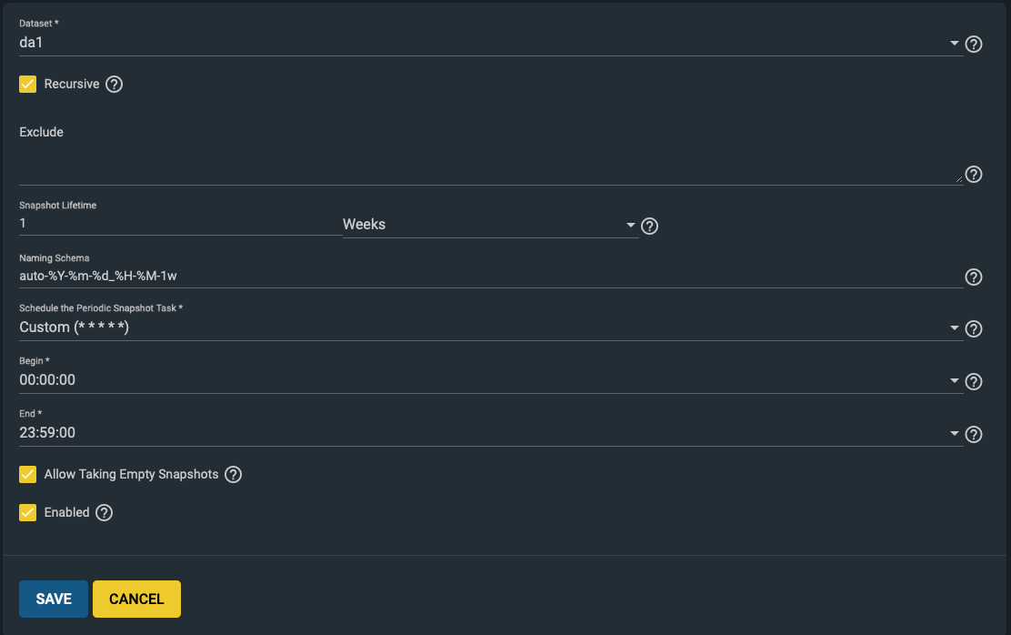1011x635 pixels.
Task: Click the help icon beside Dataset field
Action: tap(973, 44)
